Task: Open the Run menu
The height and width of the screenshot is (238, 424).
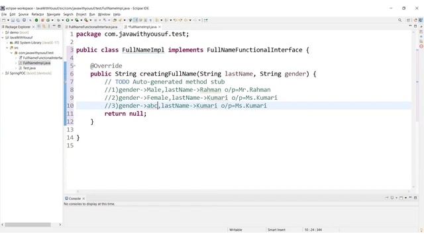Action: click(x=92, y=15)
